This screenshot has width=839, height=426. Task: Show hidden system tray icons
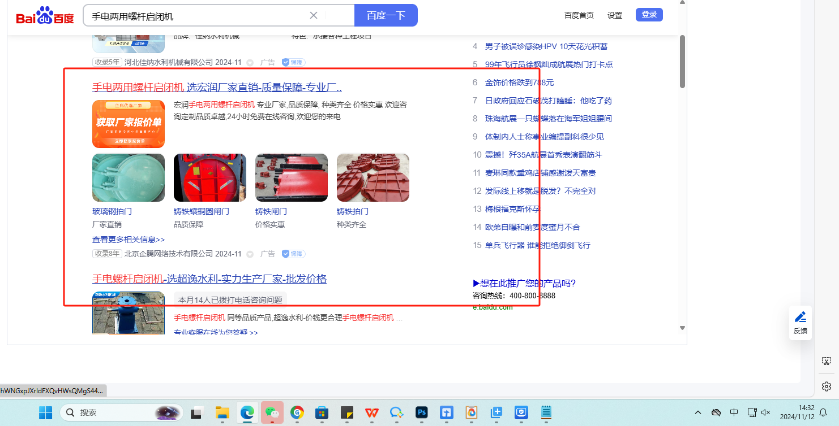[698, 412]
